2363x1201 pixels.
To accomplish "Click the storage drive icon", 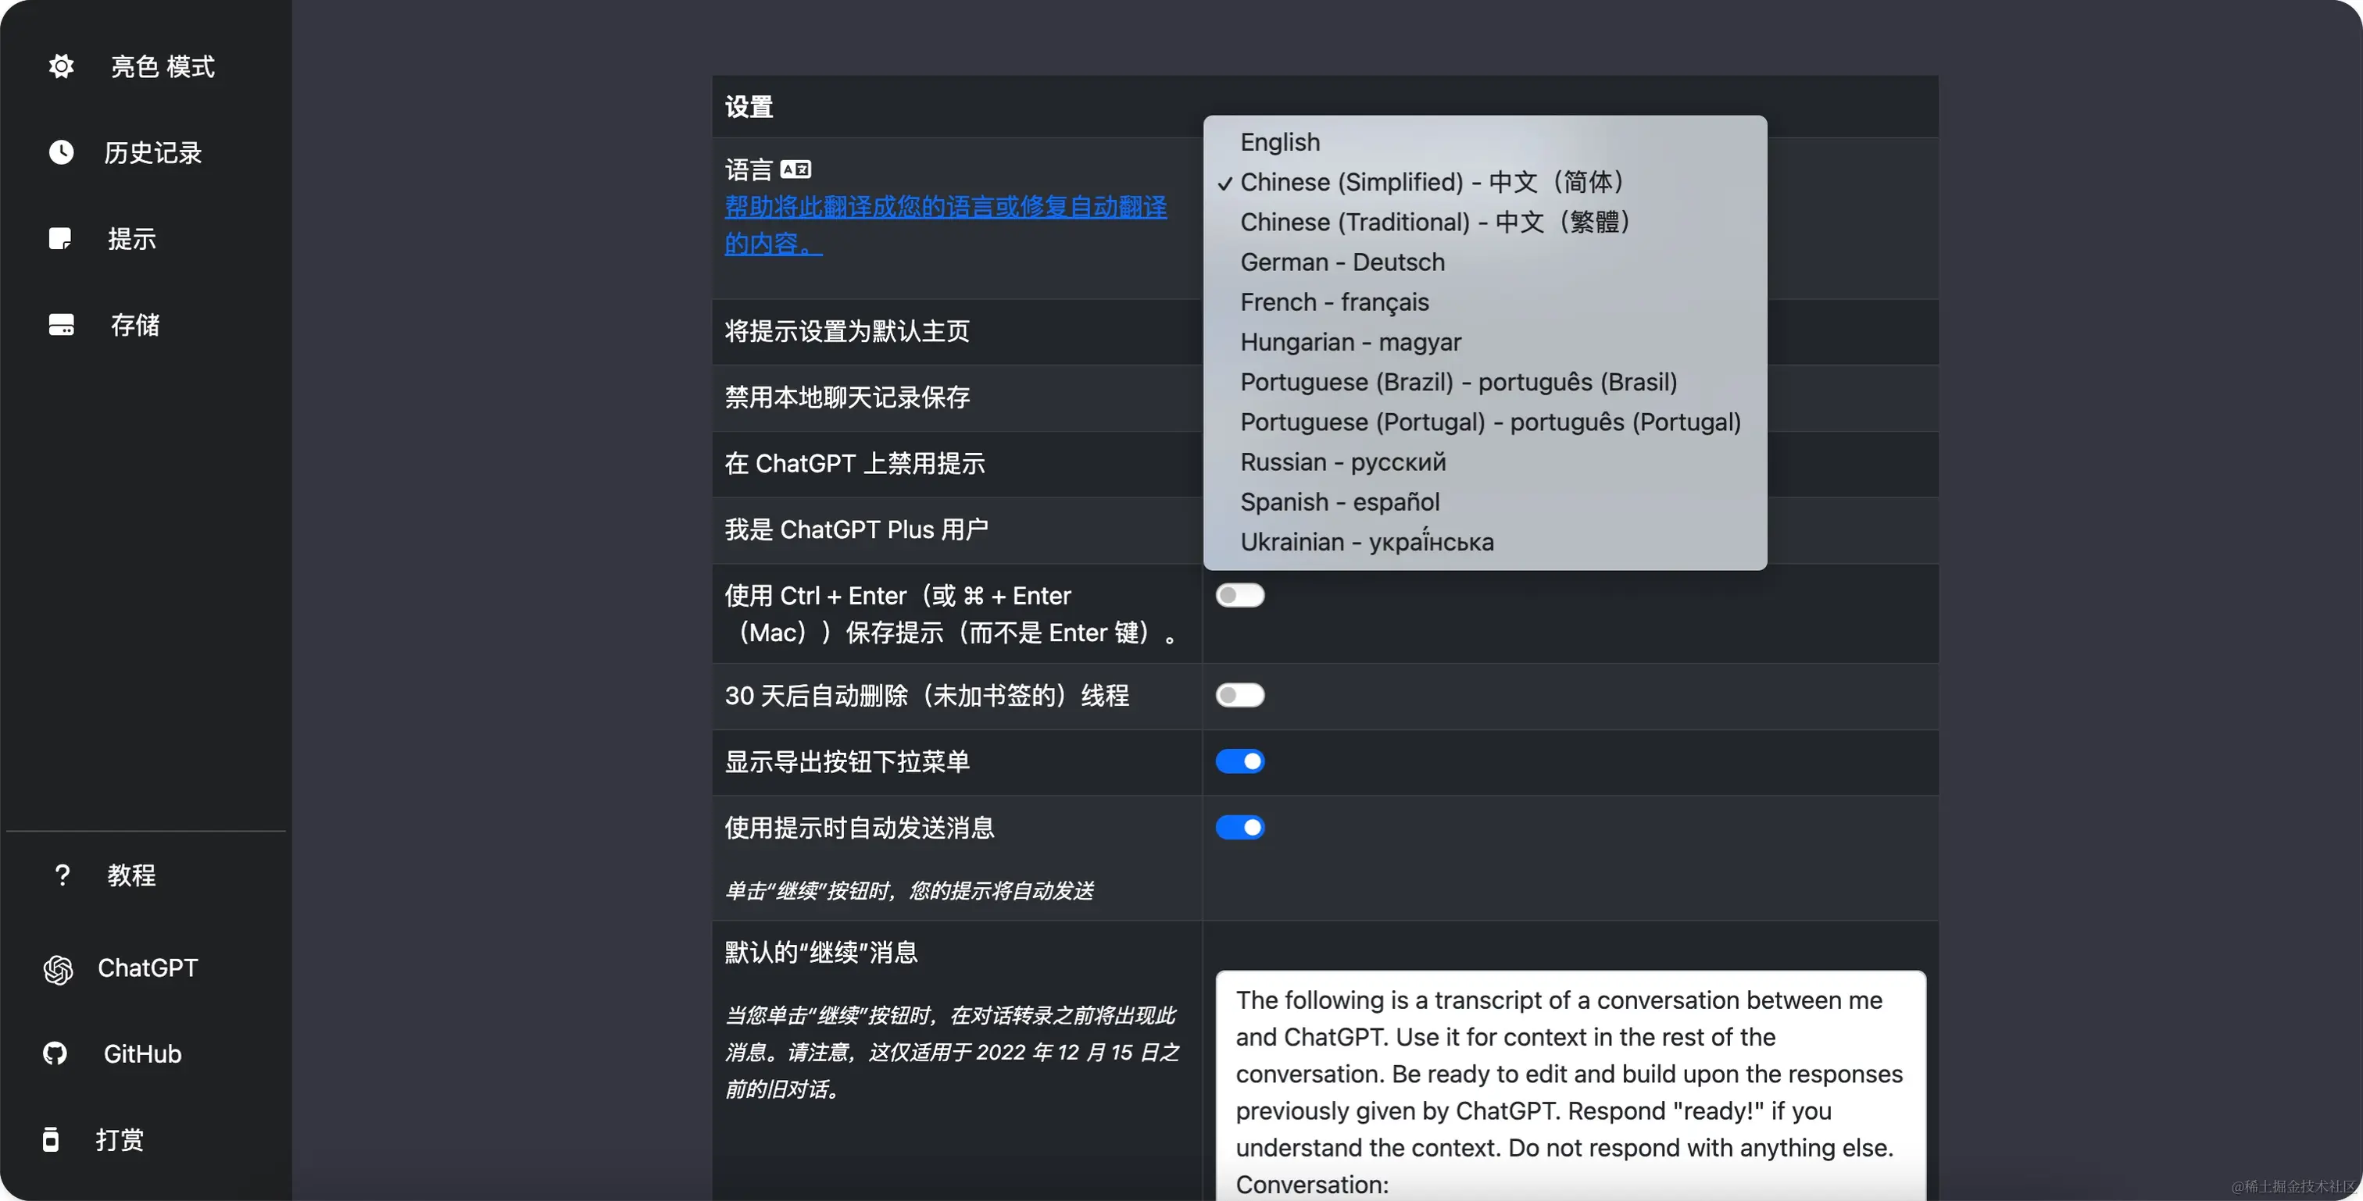I will click(62, 325).
